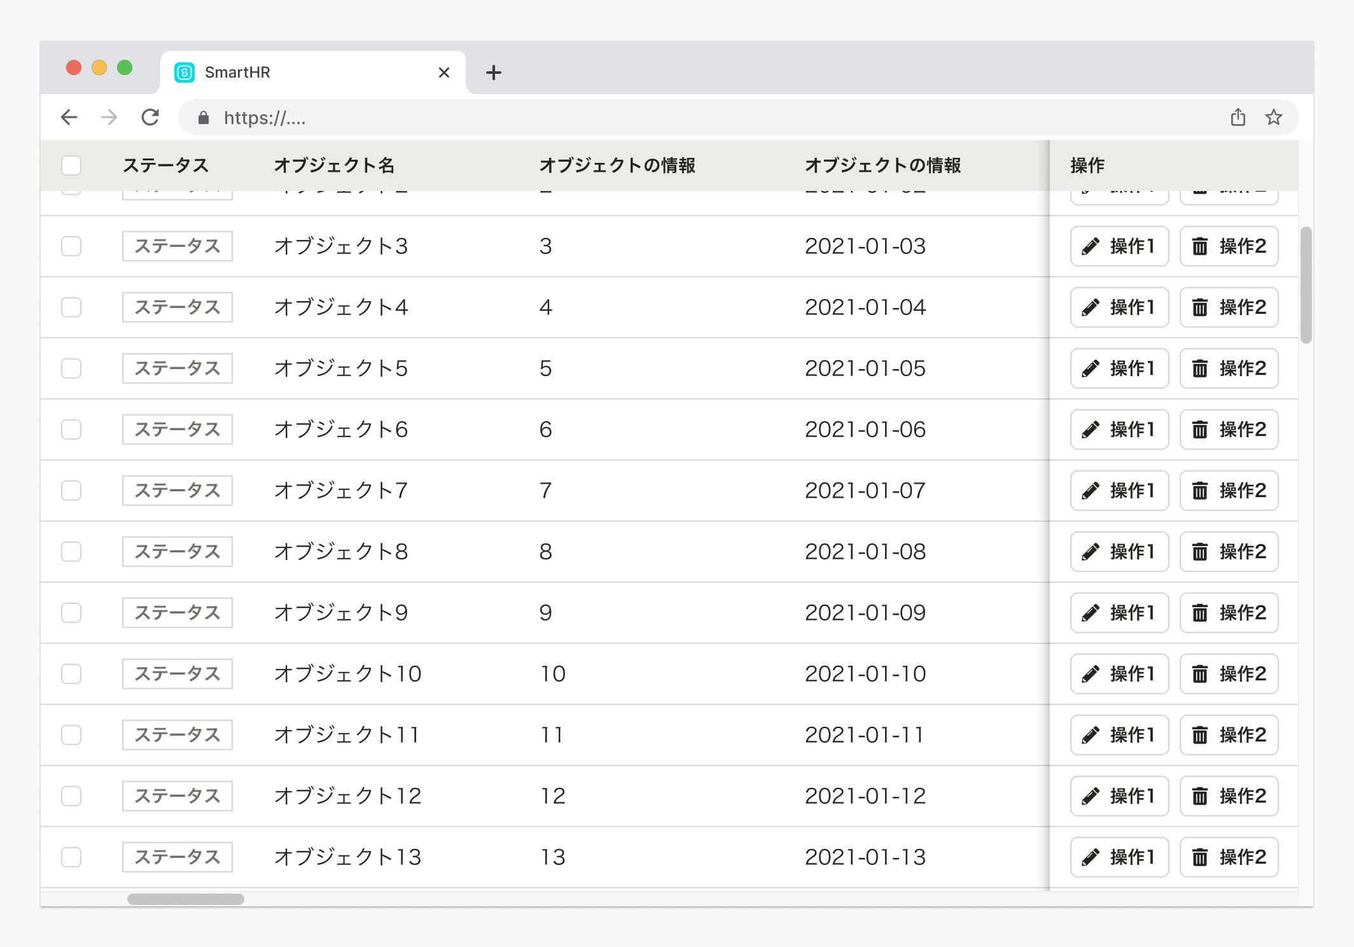Click the browser back arrow

point(69,117)
